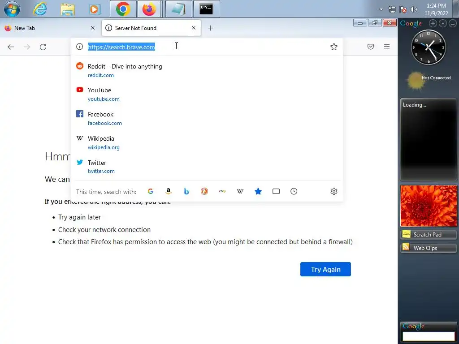Open a new tab with the plus button
Image resolution: width=459 pixels, height=344 pixels.
pos(211,28)
